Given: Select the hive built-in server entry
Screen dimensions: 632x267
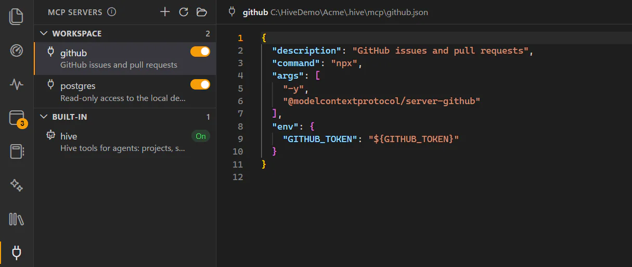Looking at the screenshot, I should coord(125,142).
